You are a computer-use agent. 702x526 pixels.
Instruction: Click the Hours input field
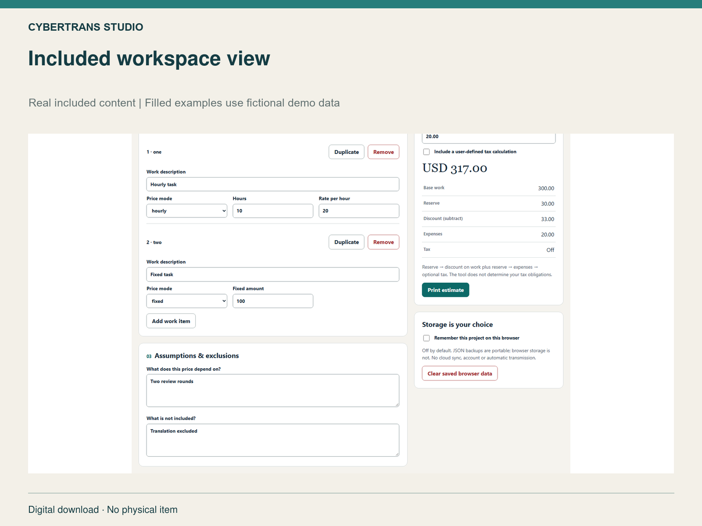pyautogui.click(x=272, y=211)
